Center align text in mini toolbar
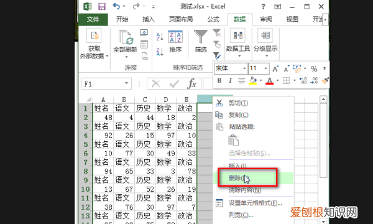This screenshot has height=224, width=373. click(241, 81)
